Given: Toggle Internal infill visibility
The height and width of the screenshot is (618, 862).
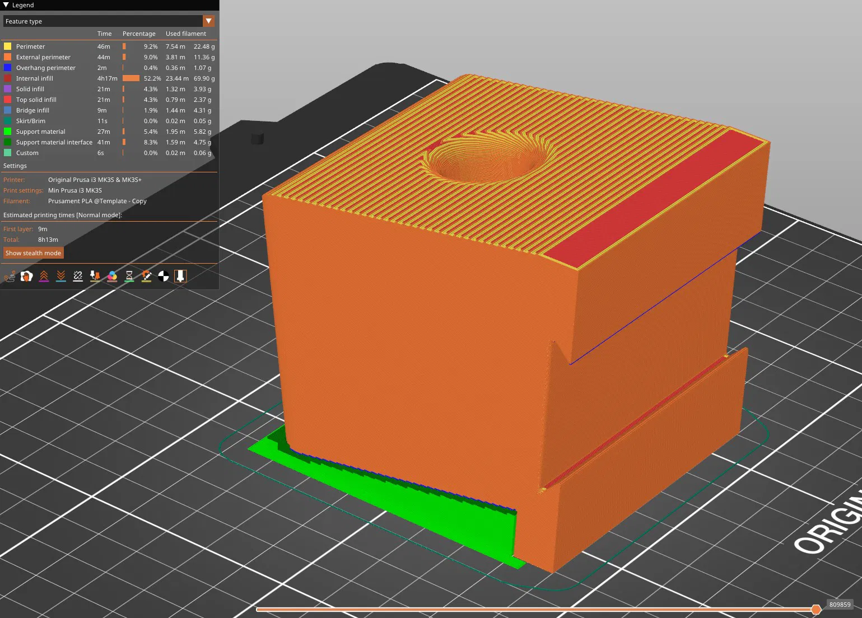Looking at the screenshot, I should point(109,78).
